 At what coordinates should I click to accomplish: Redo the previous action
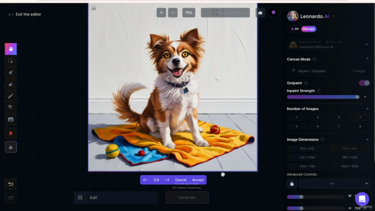coord(11,198)
